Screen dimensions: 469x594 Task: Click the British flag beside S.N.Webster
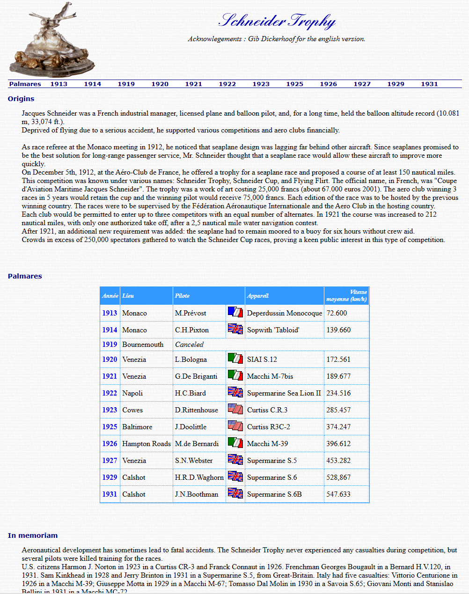pyautogui.click(x=235, y=459)
